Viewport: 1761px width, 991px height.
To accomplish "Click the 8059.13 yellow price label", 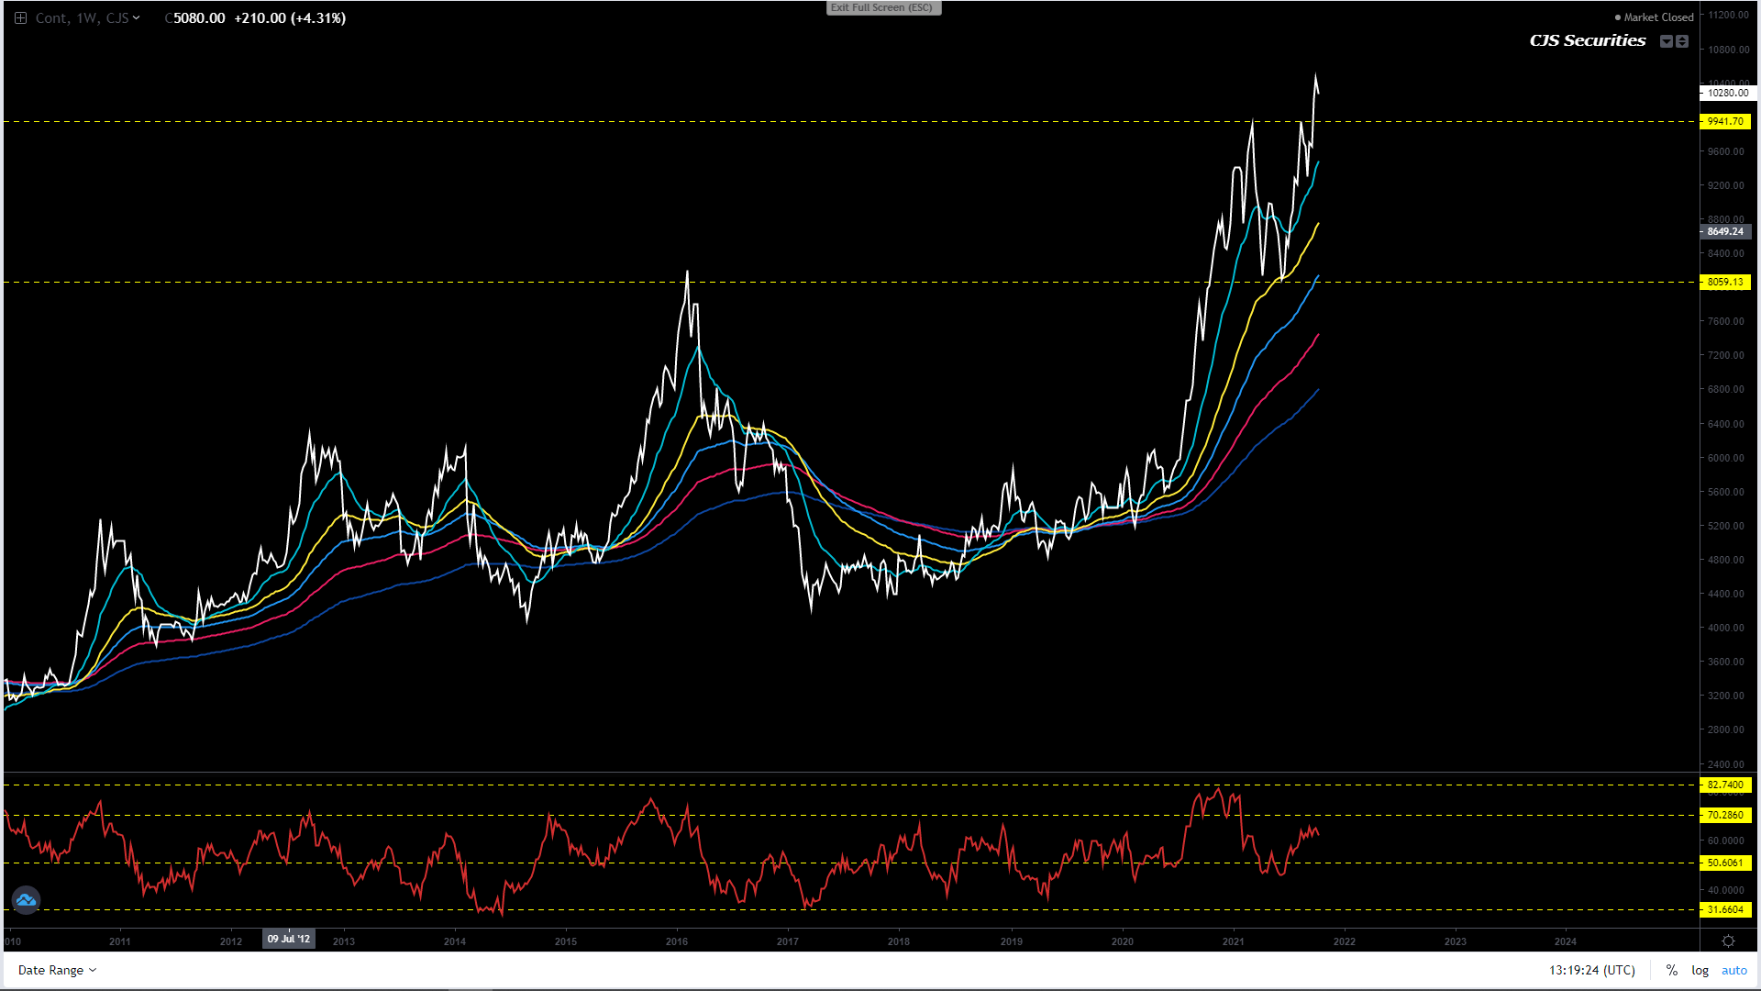I will coord(1725,282).
